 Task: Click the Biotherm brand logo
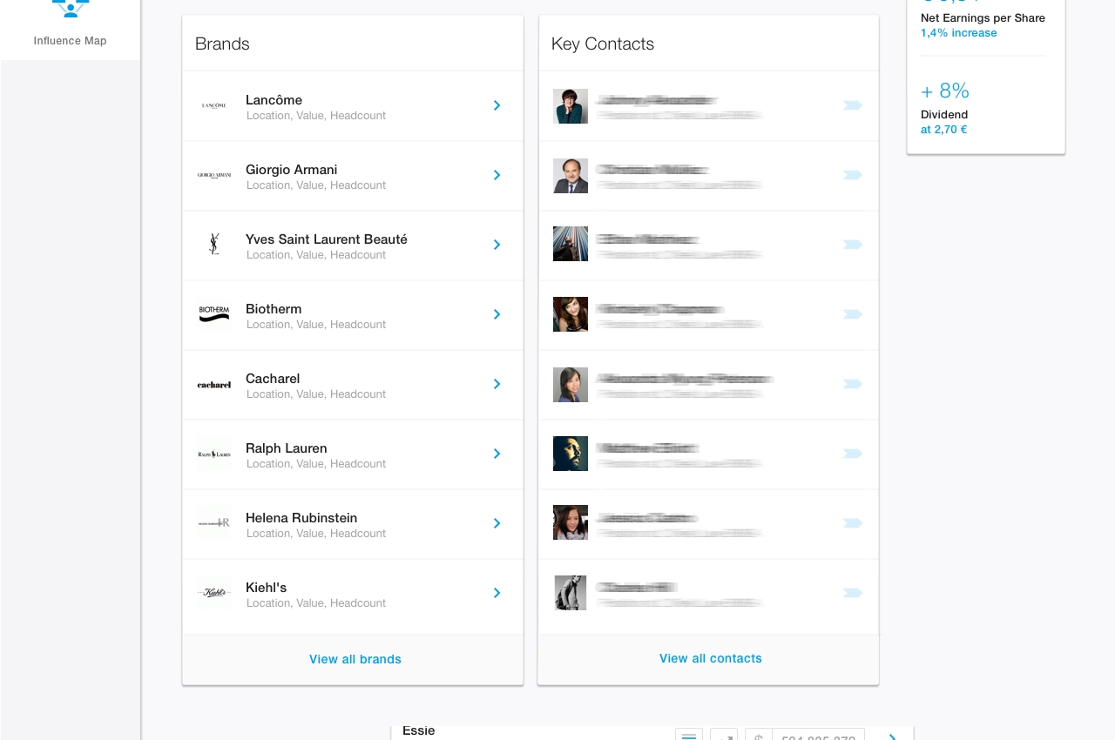pyautogui.click(x=214, y=314)
